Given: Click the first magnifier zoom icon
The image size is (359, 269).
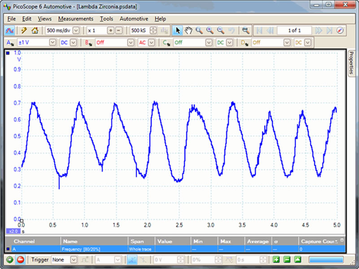Looking at the screenshot, I should 199,30.
